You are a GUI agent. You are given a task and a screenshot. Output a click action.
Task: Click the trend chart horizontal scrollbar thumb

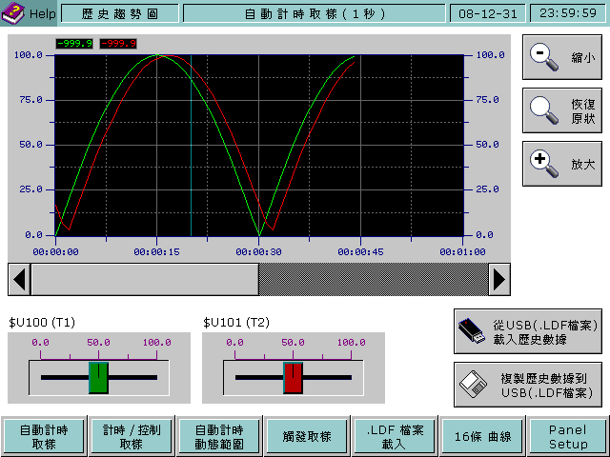pos(145,279)
